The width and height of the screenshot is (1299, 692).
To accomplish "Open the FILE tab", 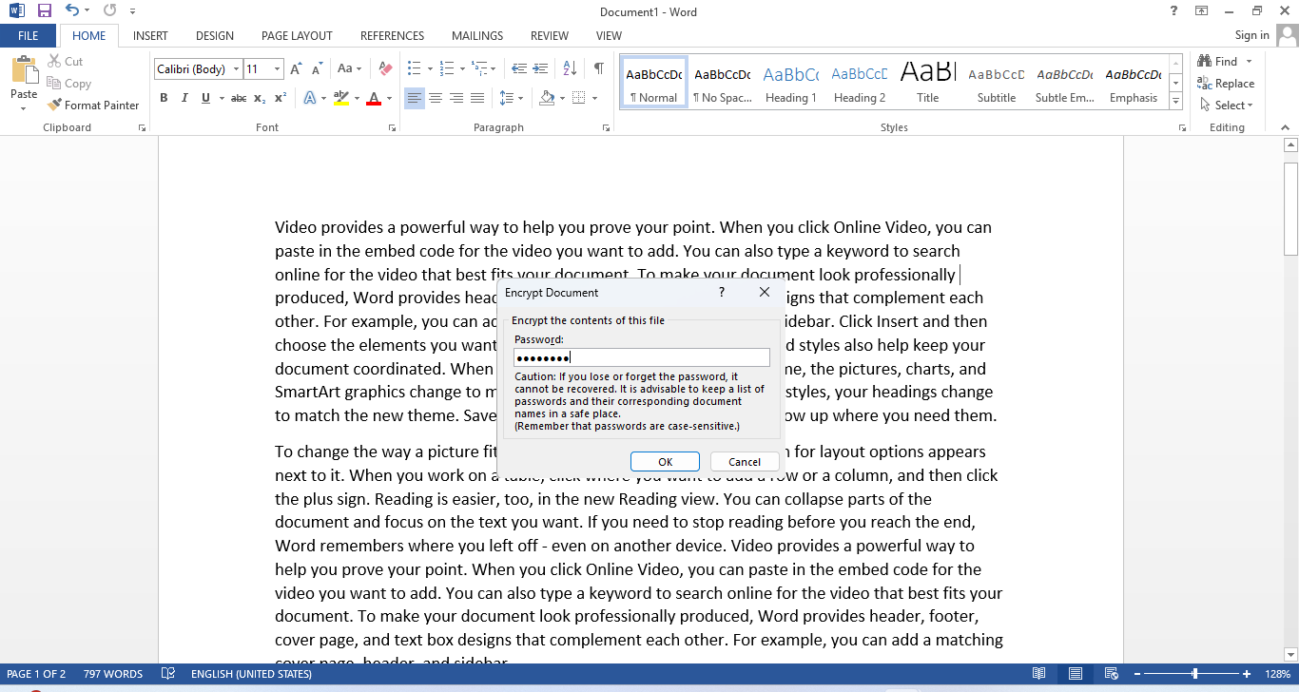I will [29, 36].
